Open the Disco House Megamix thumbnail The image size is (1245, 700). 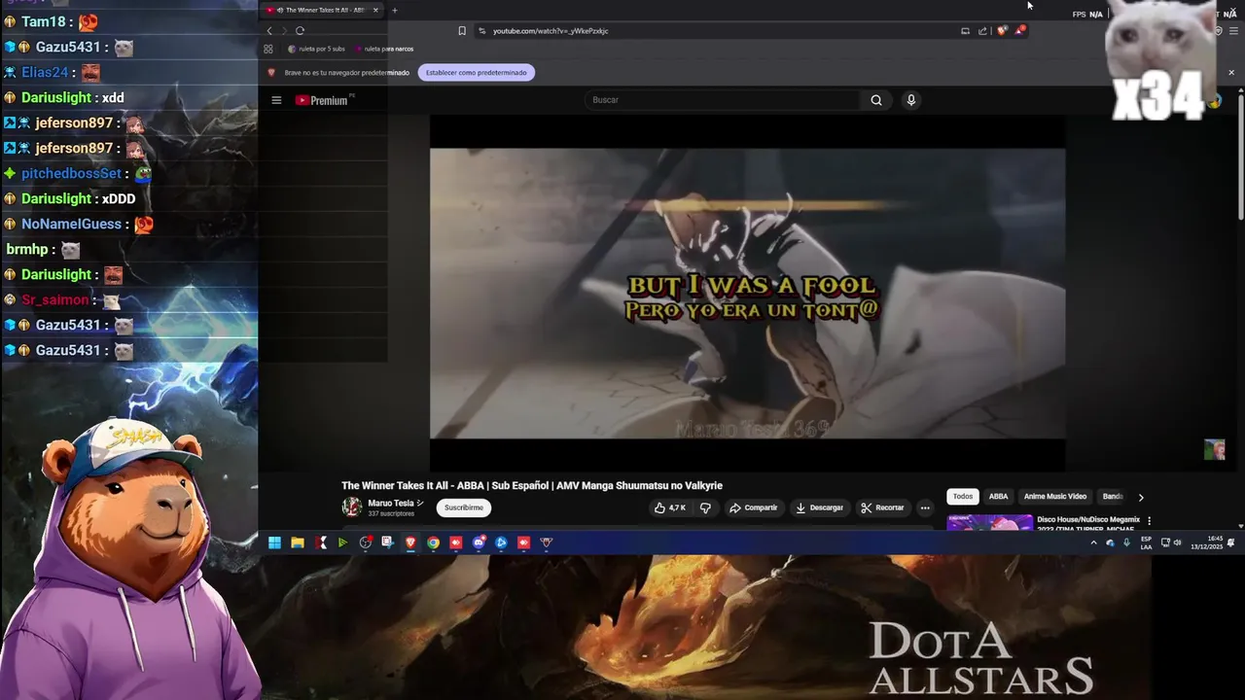[989, 522]
